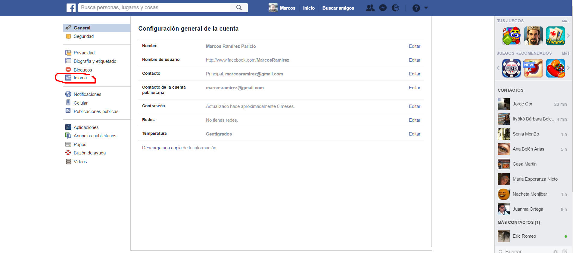Edit the Nombre de usuario row
Viewport: 573px width, 253px height.
tap(414, 60)
